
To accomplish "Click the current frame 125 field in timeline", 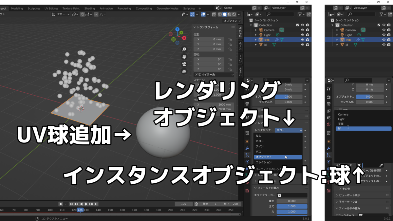I will pyautogui.click(x=184, y=204).
